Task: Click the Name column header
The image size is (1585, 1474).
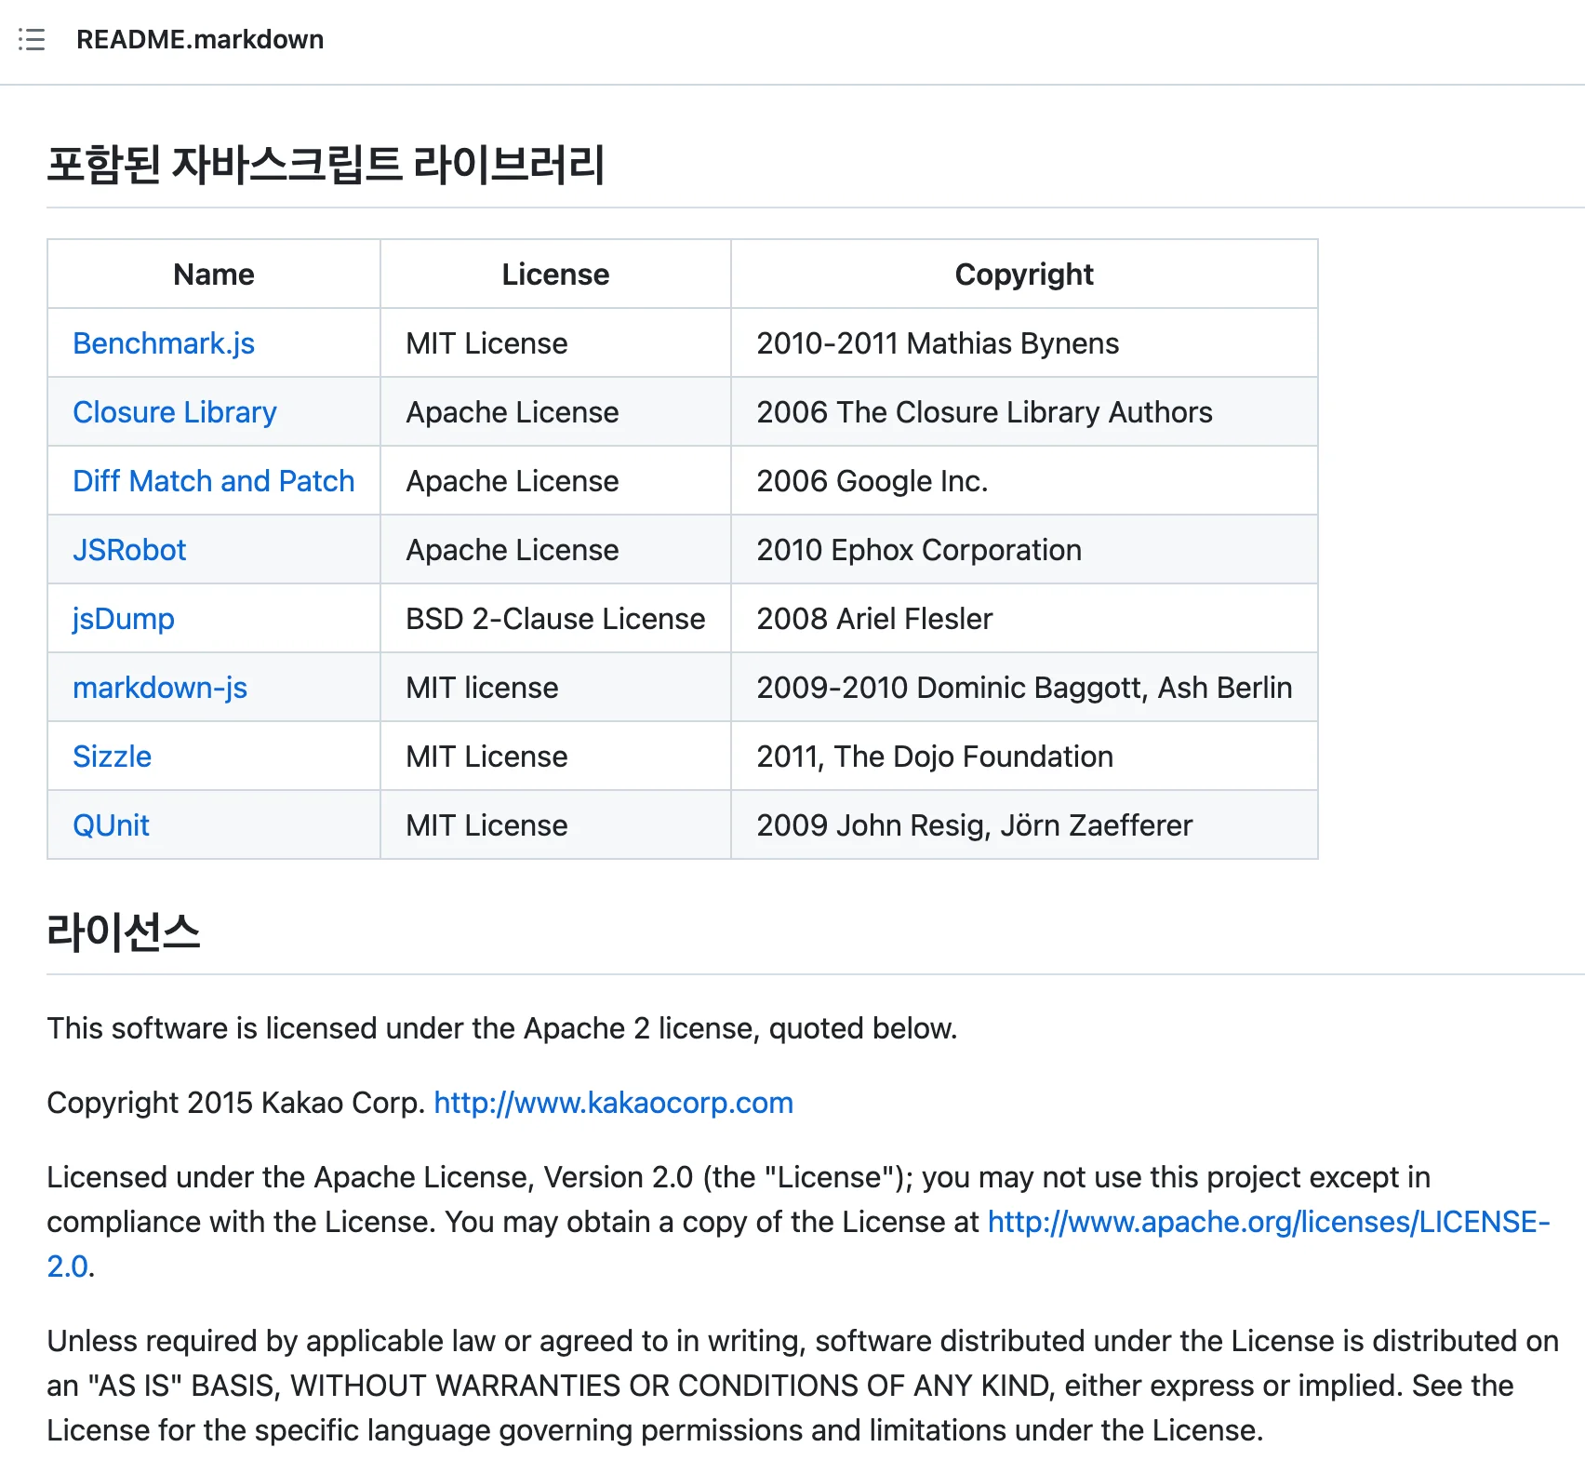Action: click(x=214, y=275)
